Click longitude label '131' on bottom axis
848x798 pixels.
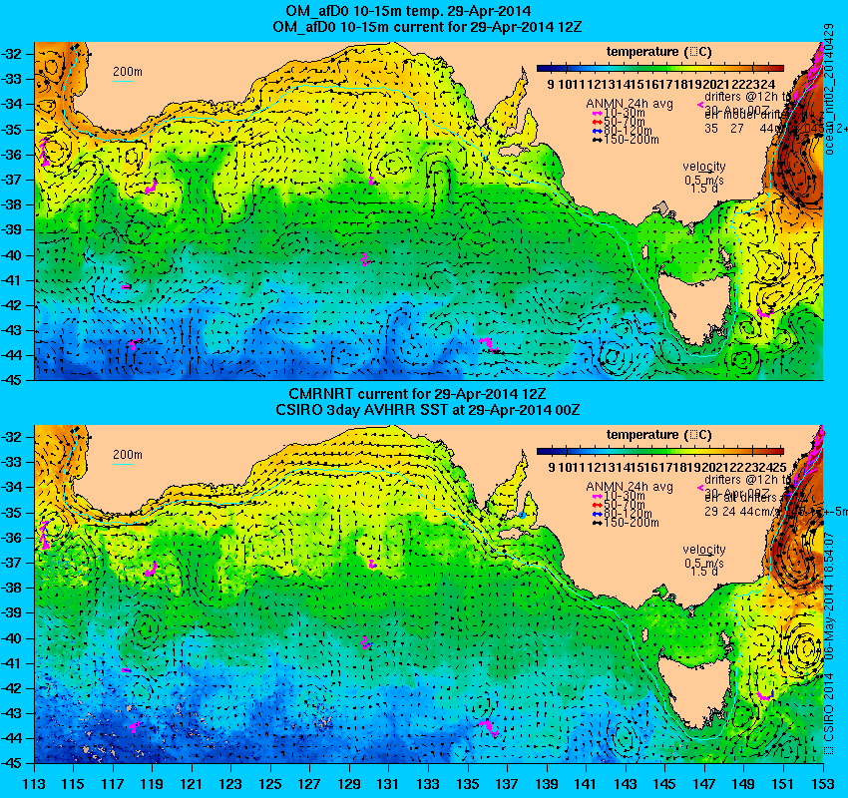click(388, 784)
